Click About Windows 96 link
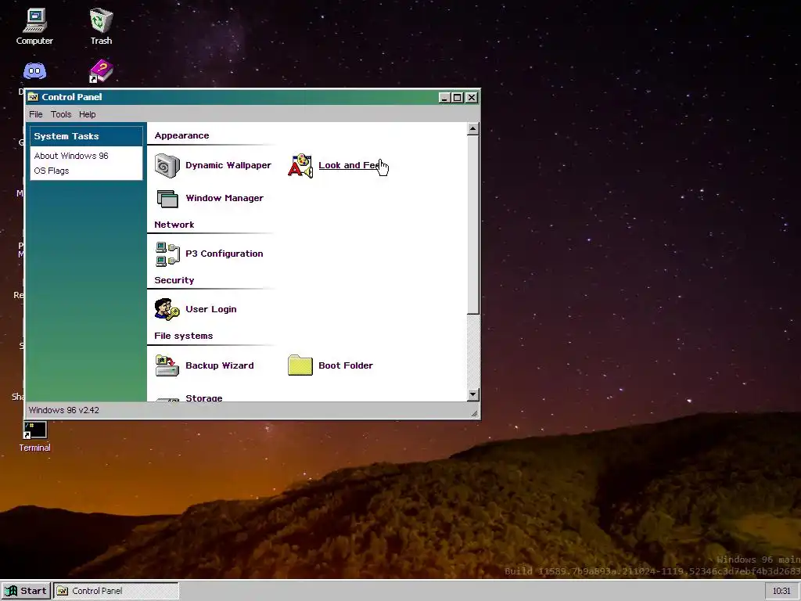801x601 pixels. [71, 156]
